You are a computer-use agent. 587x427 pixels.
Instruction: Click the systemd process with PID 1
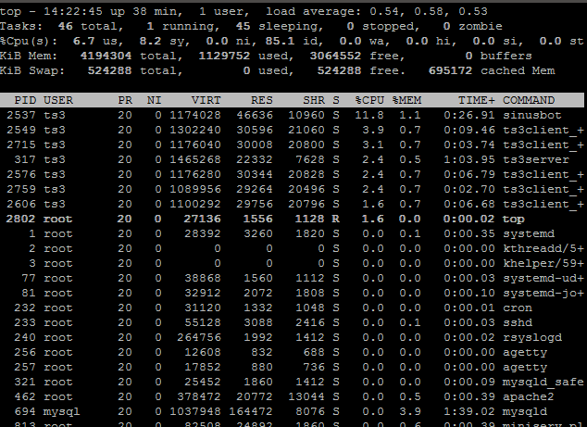click(292, 233)
